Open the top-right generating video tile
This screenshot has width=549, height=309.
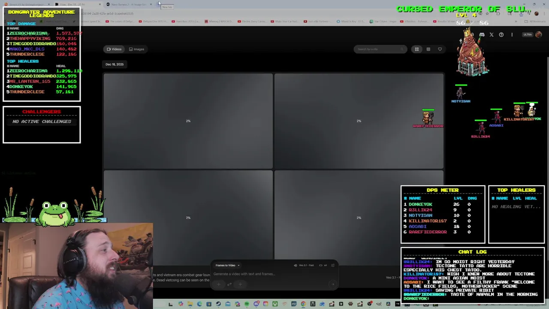tap(359, 121)
